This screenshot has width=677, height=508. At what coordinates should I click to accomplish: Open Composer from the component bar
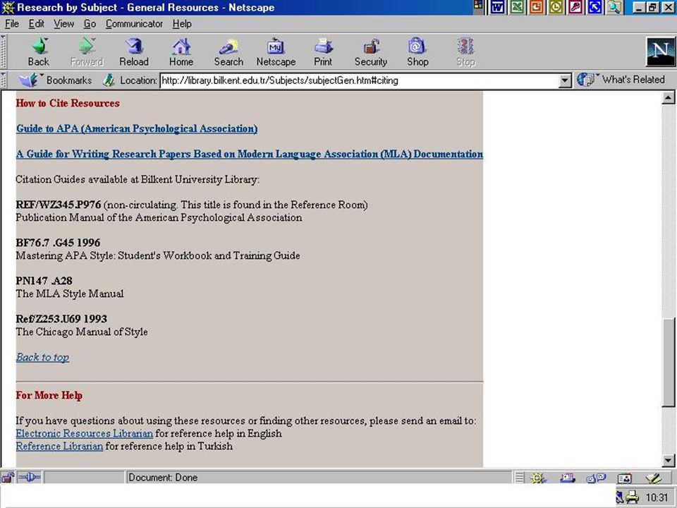[653, 478]
